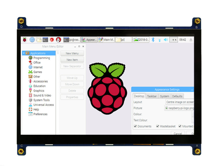218x166 pixels.
Task: Select the Help category
Action: pos(36,110)
